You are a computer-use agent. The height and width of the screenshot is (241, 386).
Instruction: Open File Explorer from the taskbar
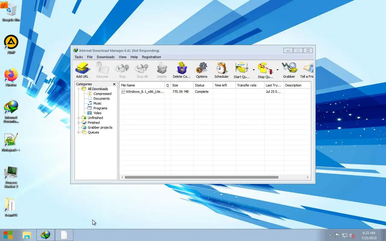(x=27, y=235)
